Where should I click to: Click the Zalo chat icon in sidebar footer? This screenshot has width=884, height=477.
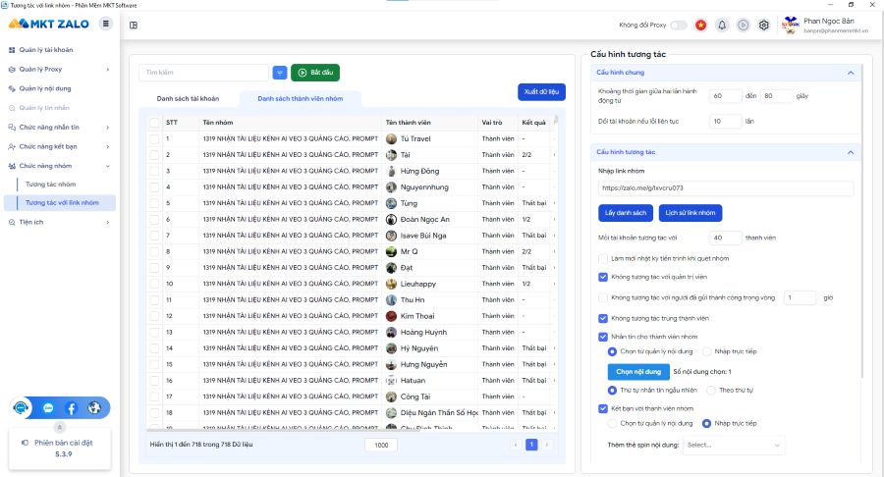point(48,407)
